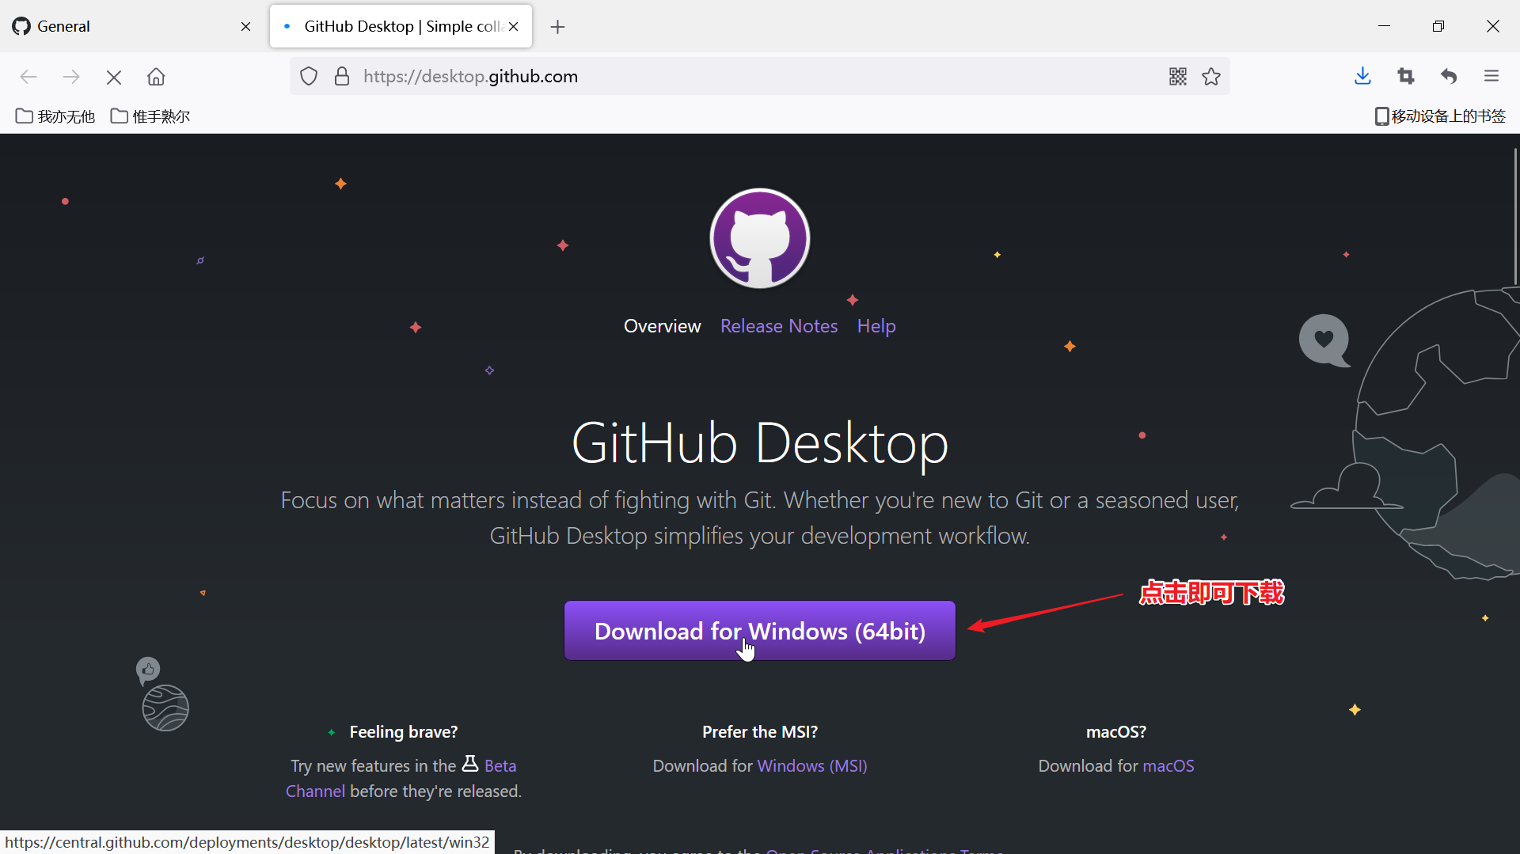Click the 'Feeling brave?' heading
This screenshot has width=1520, height=854.
point(404,732)
